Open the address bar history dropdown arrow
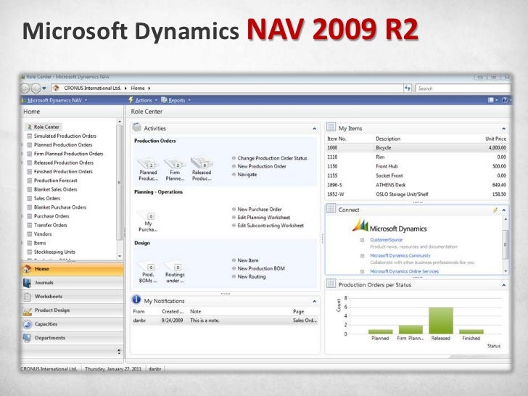The height and width of the screenshot is (396, 528). [44, 88]
